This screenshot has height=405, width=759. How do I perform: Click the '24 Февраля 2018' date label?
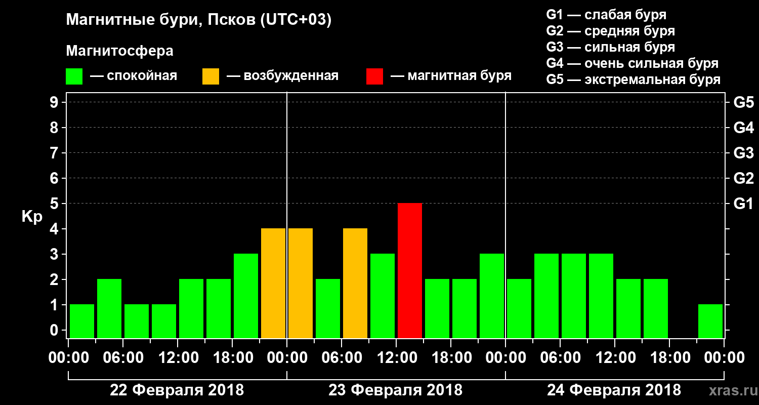click(614, 390)
